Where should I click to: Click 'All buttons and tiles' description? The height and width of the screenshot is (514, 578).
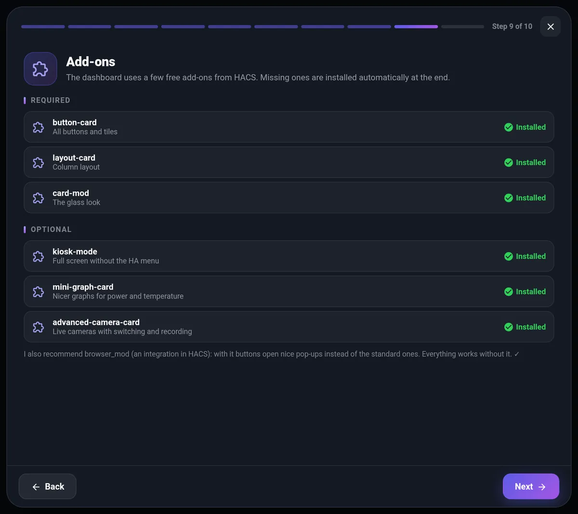pos(85,132)
